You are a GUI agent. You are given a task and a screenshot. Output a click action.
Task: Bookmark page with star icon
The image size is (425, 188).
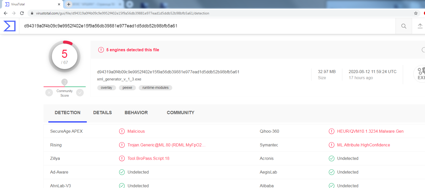(x=416, y=13)
